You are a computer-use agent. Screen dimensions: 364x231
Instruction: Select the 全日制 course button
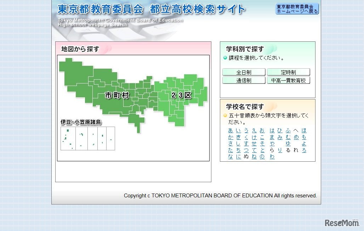244,72
